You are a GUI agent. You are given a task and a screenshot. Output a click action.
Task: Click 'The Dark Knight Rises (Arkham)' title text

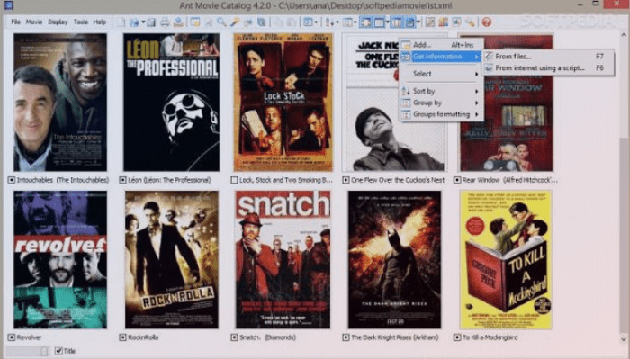395,337
